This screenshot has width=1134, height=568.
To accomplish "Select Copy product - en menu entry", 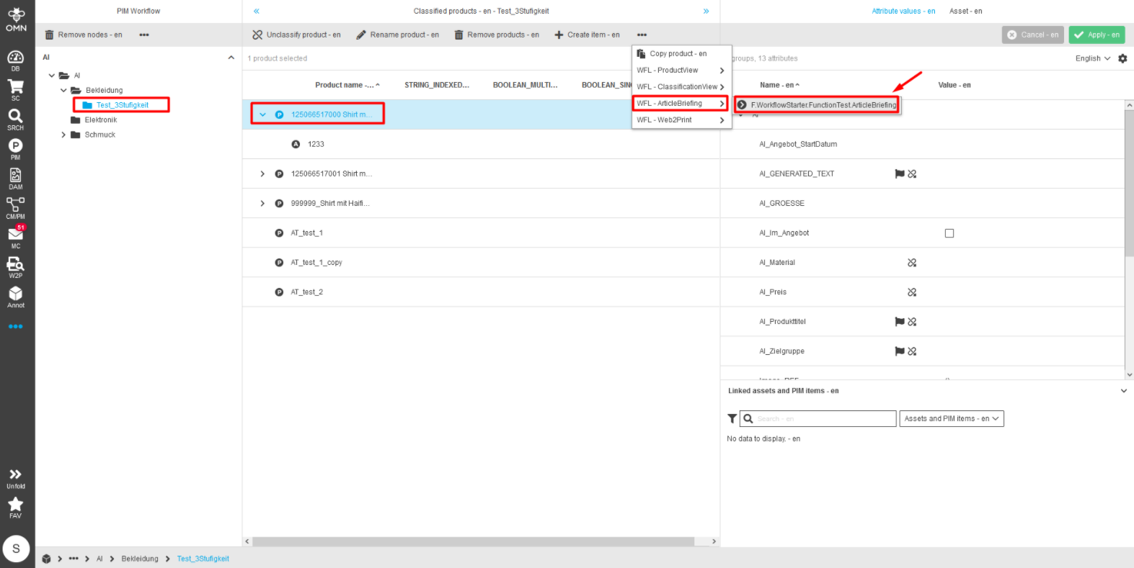I will point(682,53).
